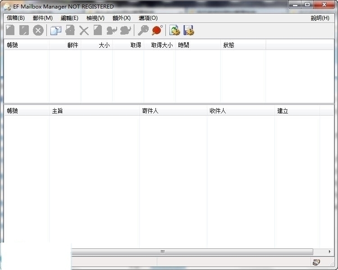This screenshot has width=338, height=270.
Task: Open the 檢視(V) view menu
Action: click(95, 18)
